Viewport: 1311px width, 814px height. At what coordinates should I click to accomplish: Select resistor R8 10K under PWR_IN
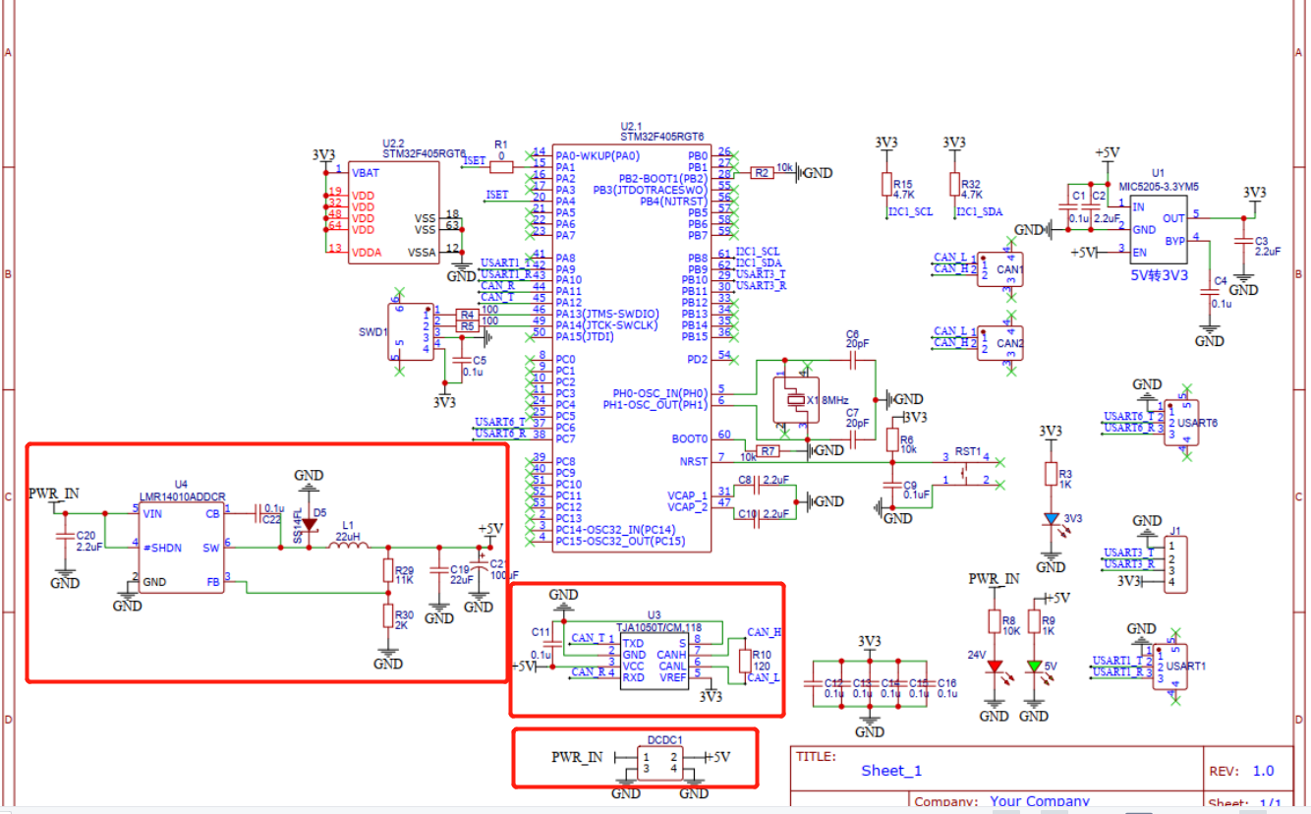pyautogui.click(x=994, y=621)
